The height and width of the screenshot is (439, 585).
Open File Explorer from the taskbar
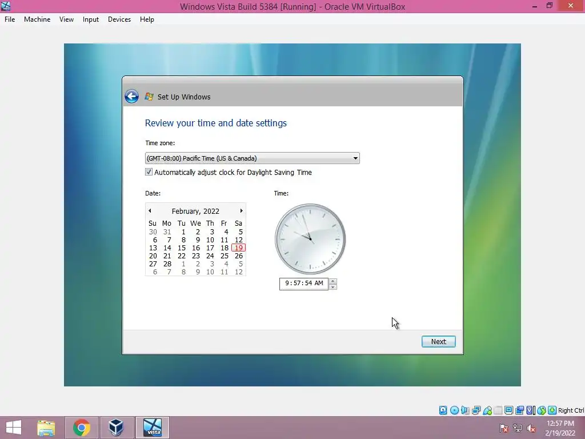click(x=46, y=428)
